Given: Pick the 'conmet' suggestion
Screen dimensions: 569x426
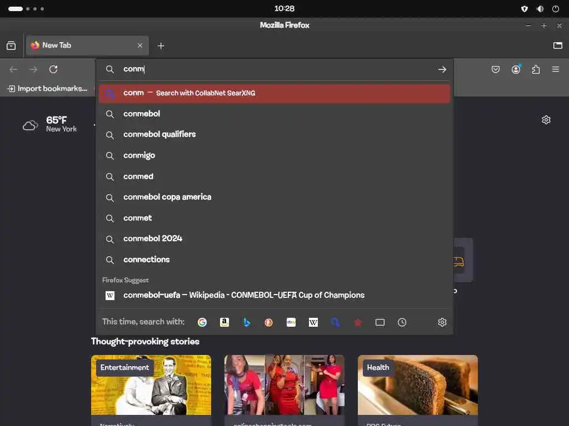Looking at the screenshot, I should (x=274, y=218).
